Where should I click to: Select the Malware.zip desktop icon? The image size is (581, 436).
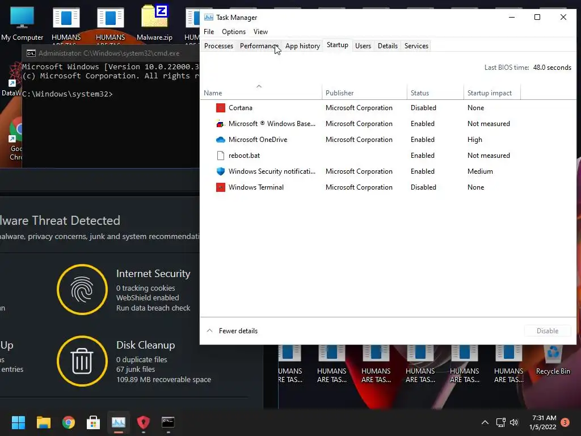(x=154, y=23)
